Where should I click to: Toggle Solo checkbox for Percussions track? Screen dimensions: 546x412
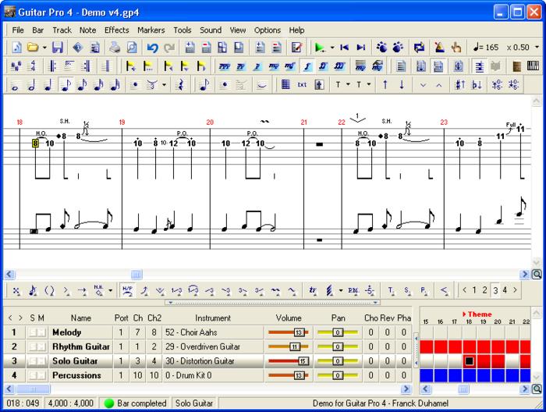tap(33, 375)
